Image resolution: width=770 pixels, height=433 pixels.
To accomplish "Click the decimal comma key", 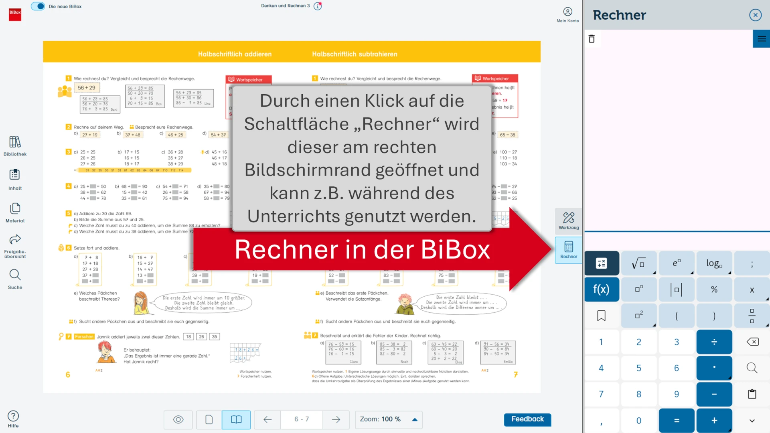I will 601,421.
